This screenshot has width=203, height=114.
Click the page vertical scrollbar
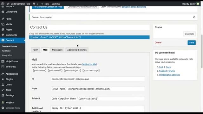pos(202,51)
